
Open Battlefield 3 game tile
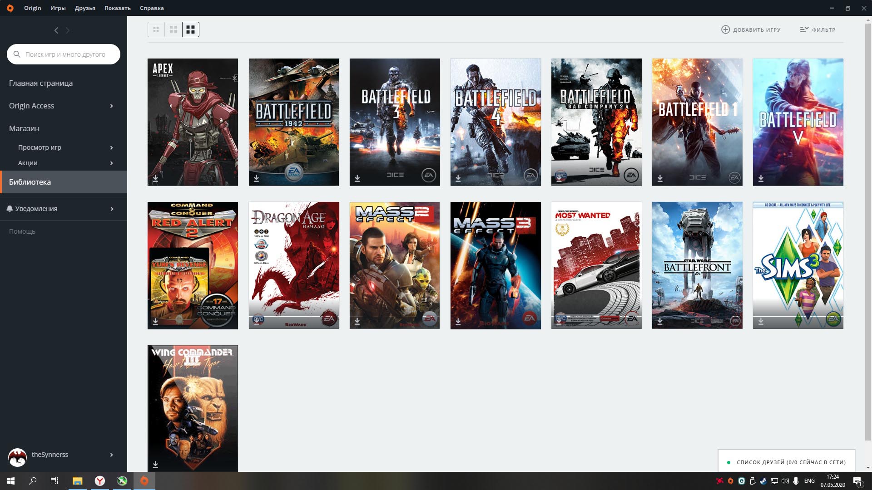click(395, 122)
